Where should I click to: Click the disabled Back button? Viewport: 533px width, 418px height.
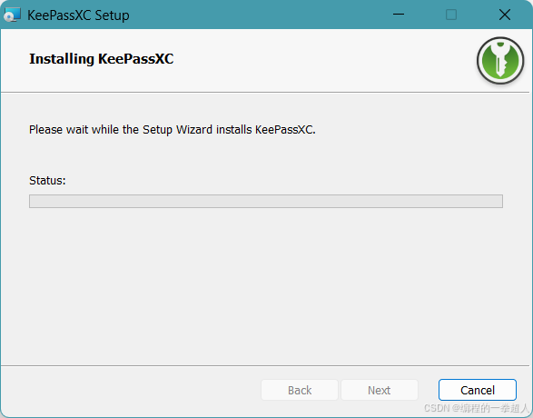point(300,390)
